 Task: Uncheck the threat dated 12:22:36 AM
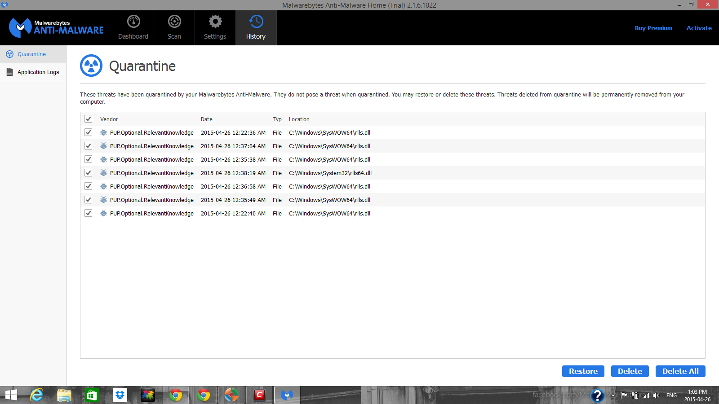(x=89, y=132)
